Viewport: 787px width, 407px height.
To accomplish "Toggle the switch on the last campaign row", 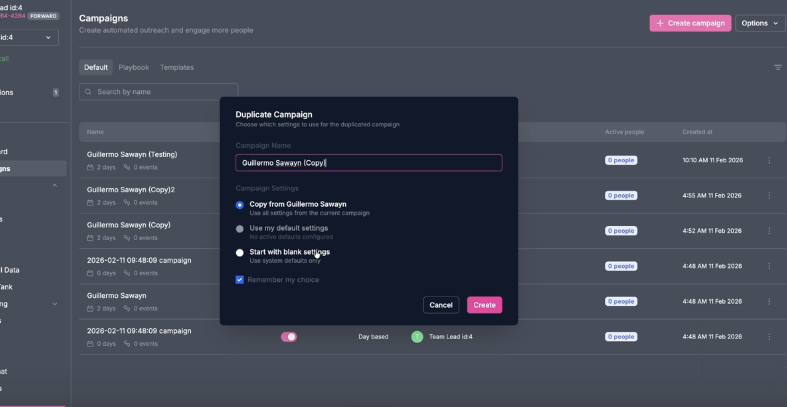I will tap(289, 337).
